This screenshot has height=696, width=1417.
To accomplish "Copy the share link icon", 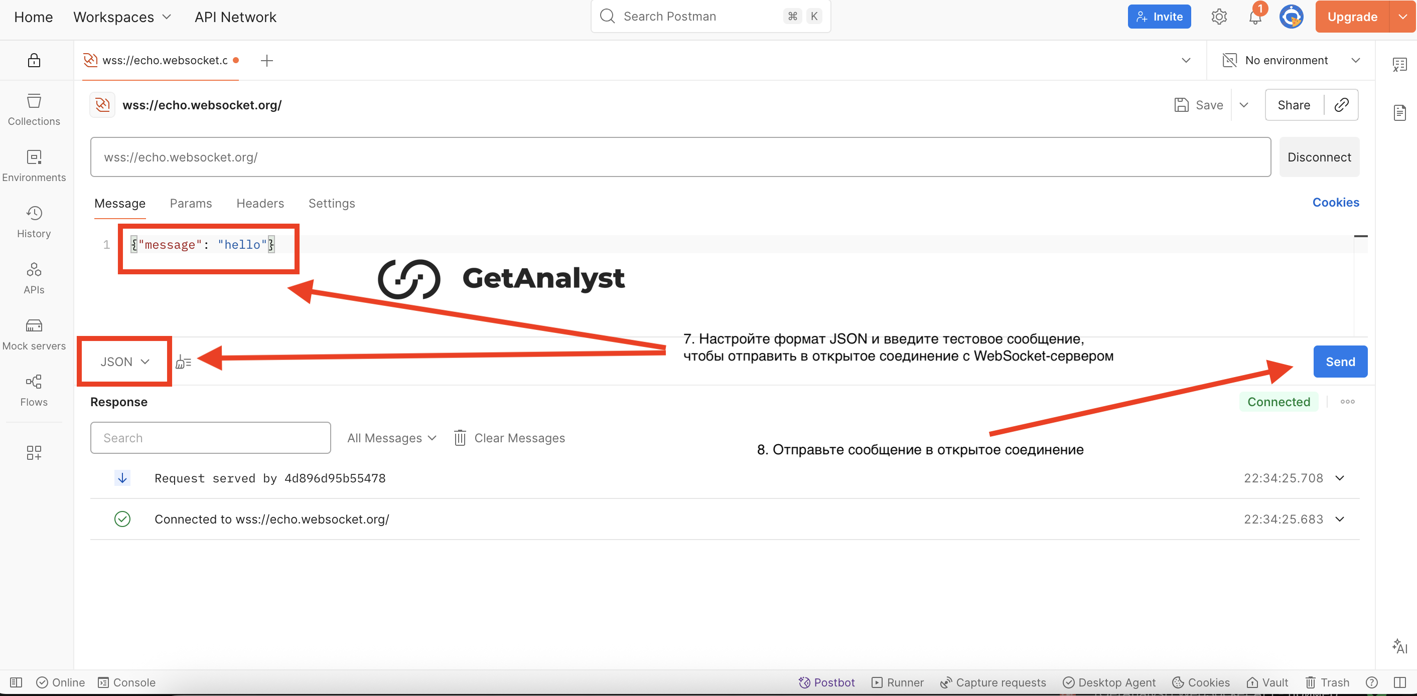I will click(1341, 104).
